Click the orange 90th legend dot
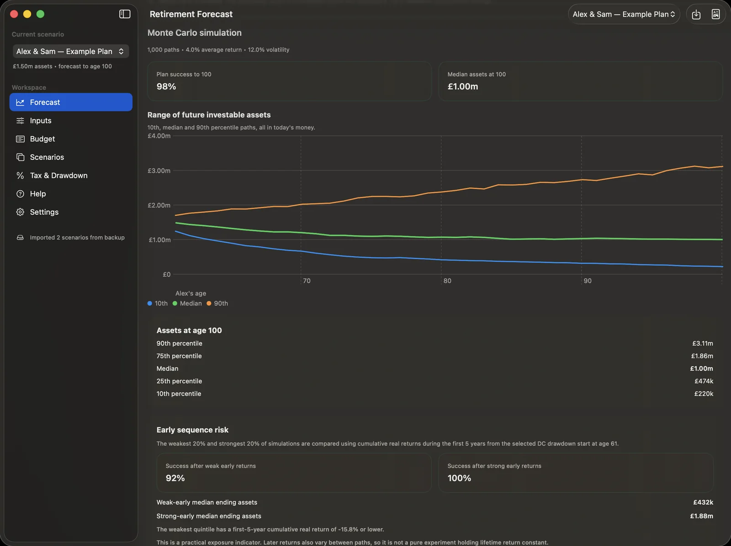 (209, 303)
